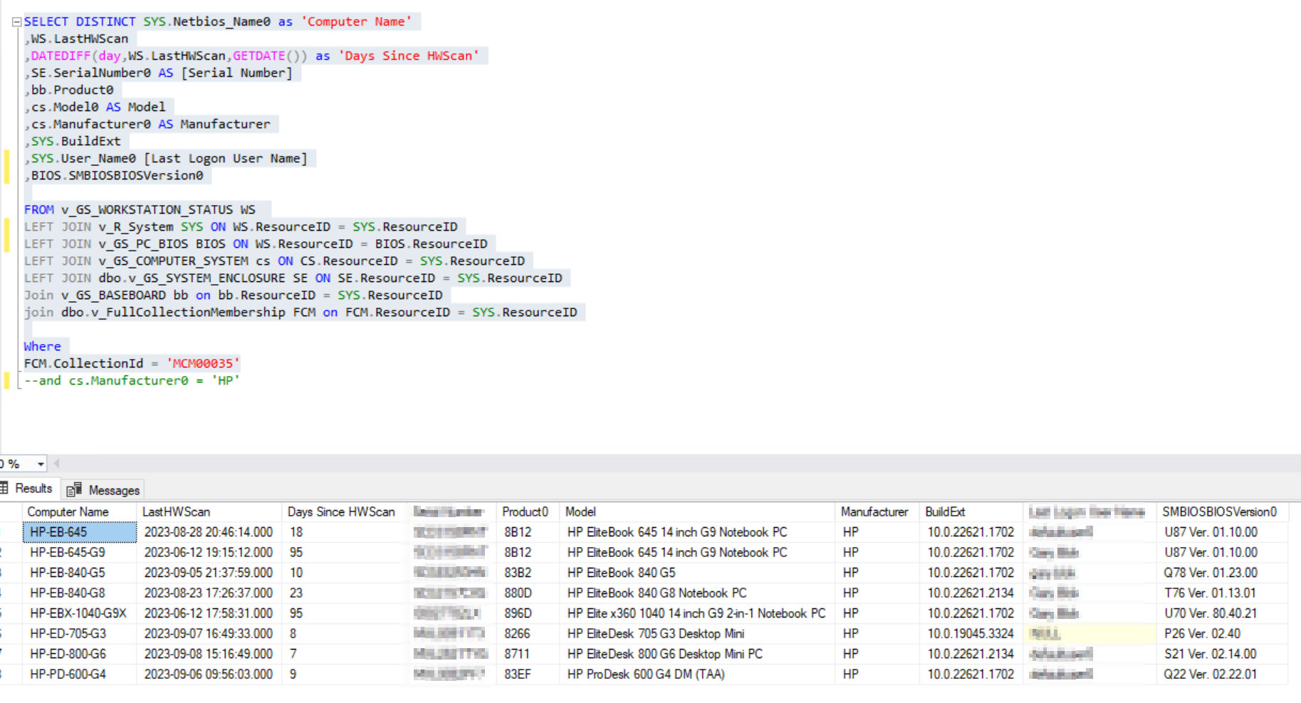1301x703 pixels.
Task: Select BIOS version S21 Ver. 02.14.00 cell
Action: tap(1223, 654)
